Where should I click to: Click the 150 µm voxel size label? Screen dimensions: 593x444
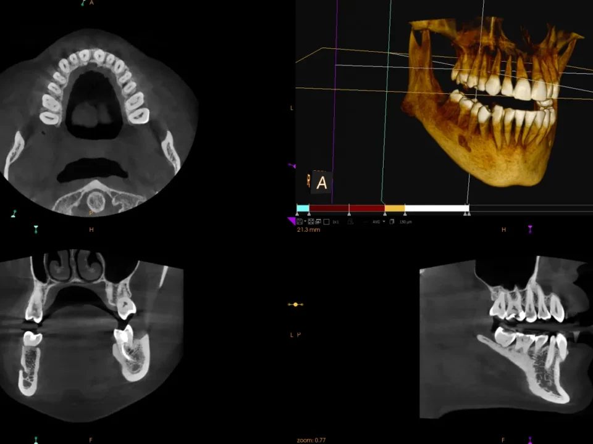[x=405, y=222]
